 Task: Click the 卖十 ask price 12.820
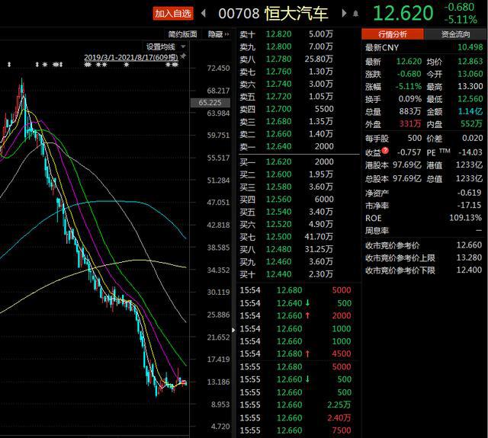(278, 34)
